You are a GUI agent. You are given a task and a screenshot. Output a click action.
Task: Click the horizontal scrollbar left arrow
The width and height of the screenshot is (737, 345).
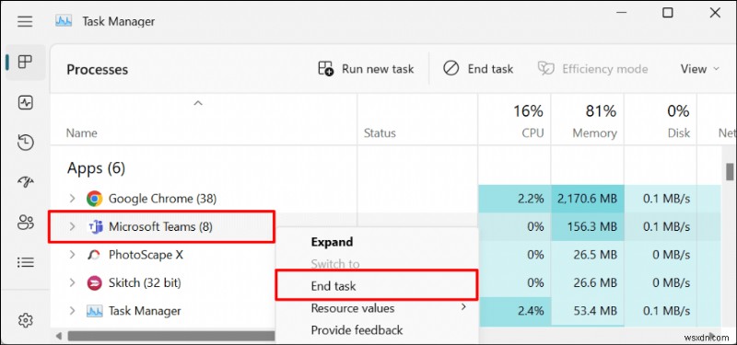(x=59, y=336)
